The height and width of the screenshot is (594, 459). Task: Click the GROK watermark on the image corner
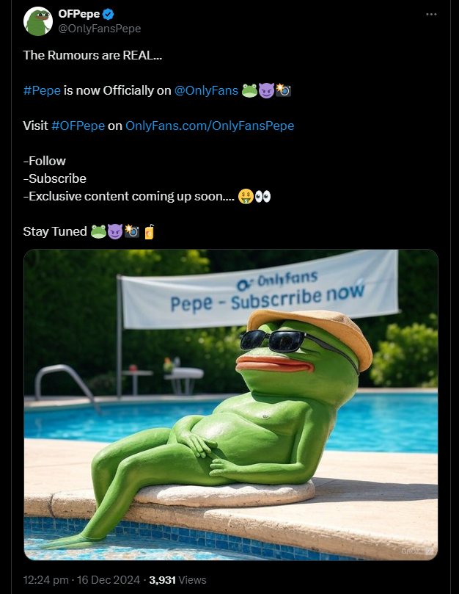click(415, 550)
